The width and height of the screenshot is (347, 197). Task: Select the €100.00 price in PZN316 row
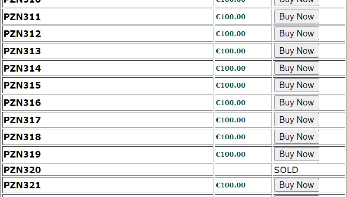tap(230, 103)
